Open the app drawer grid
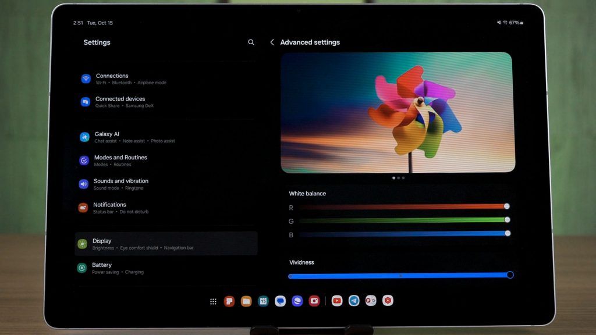 [x=213, y=301]
